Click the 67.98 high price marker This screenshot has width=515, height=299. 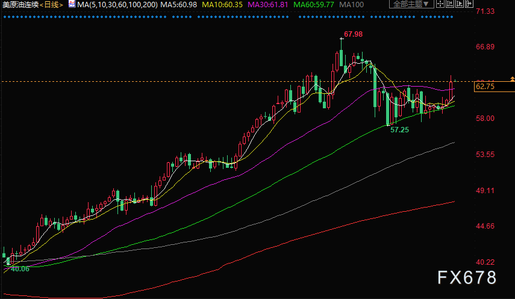click(354, 34)
